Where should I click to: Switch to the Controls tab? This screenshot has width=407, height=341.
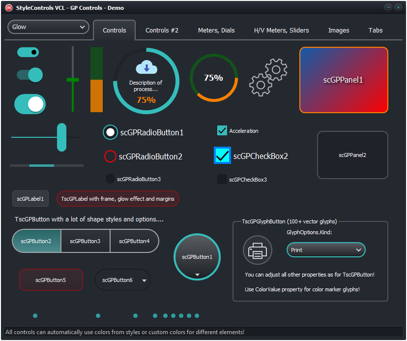(x=115, y=31)
